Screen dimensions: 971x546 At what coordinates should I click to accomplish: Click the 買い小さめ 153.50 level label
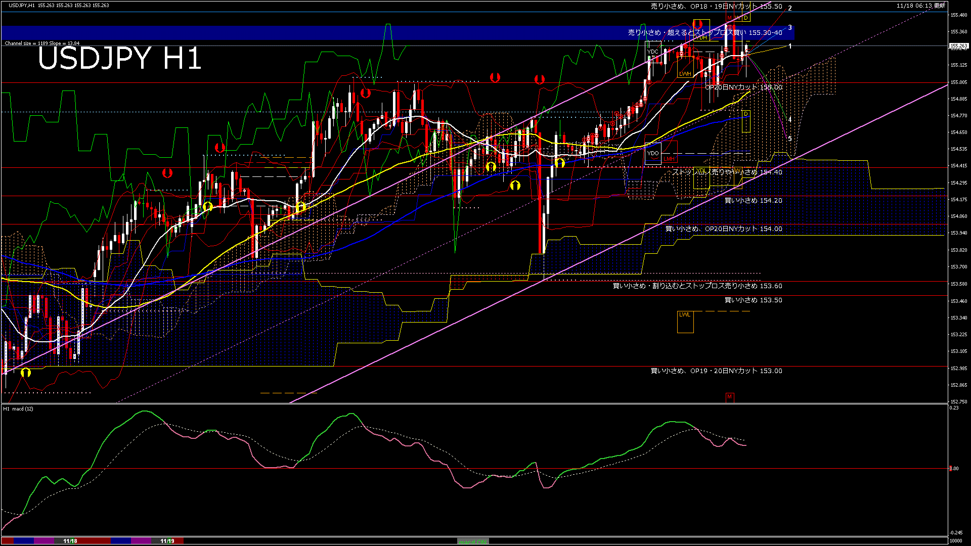click(x=753, y=300)
